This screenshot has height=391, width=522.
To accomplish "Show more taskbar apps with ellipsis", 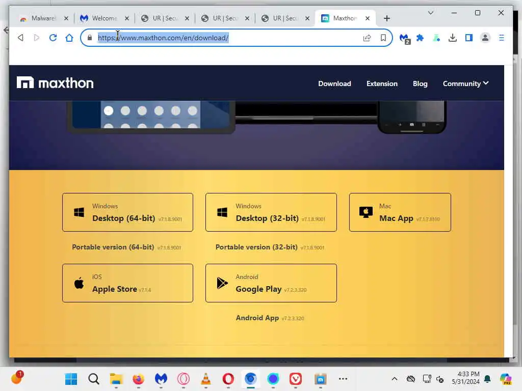I will (x=343, y=379).
